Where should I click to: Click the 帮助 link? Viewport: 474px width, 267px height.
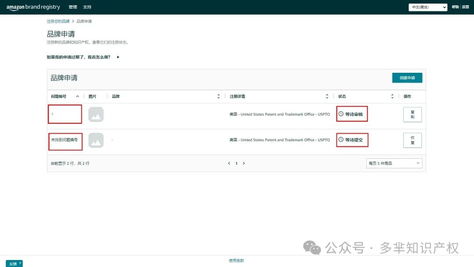click(455, 7)
